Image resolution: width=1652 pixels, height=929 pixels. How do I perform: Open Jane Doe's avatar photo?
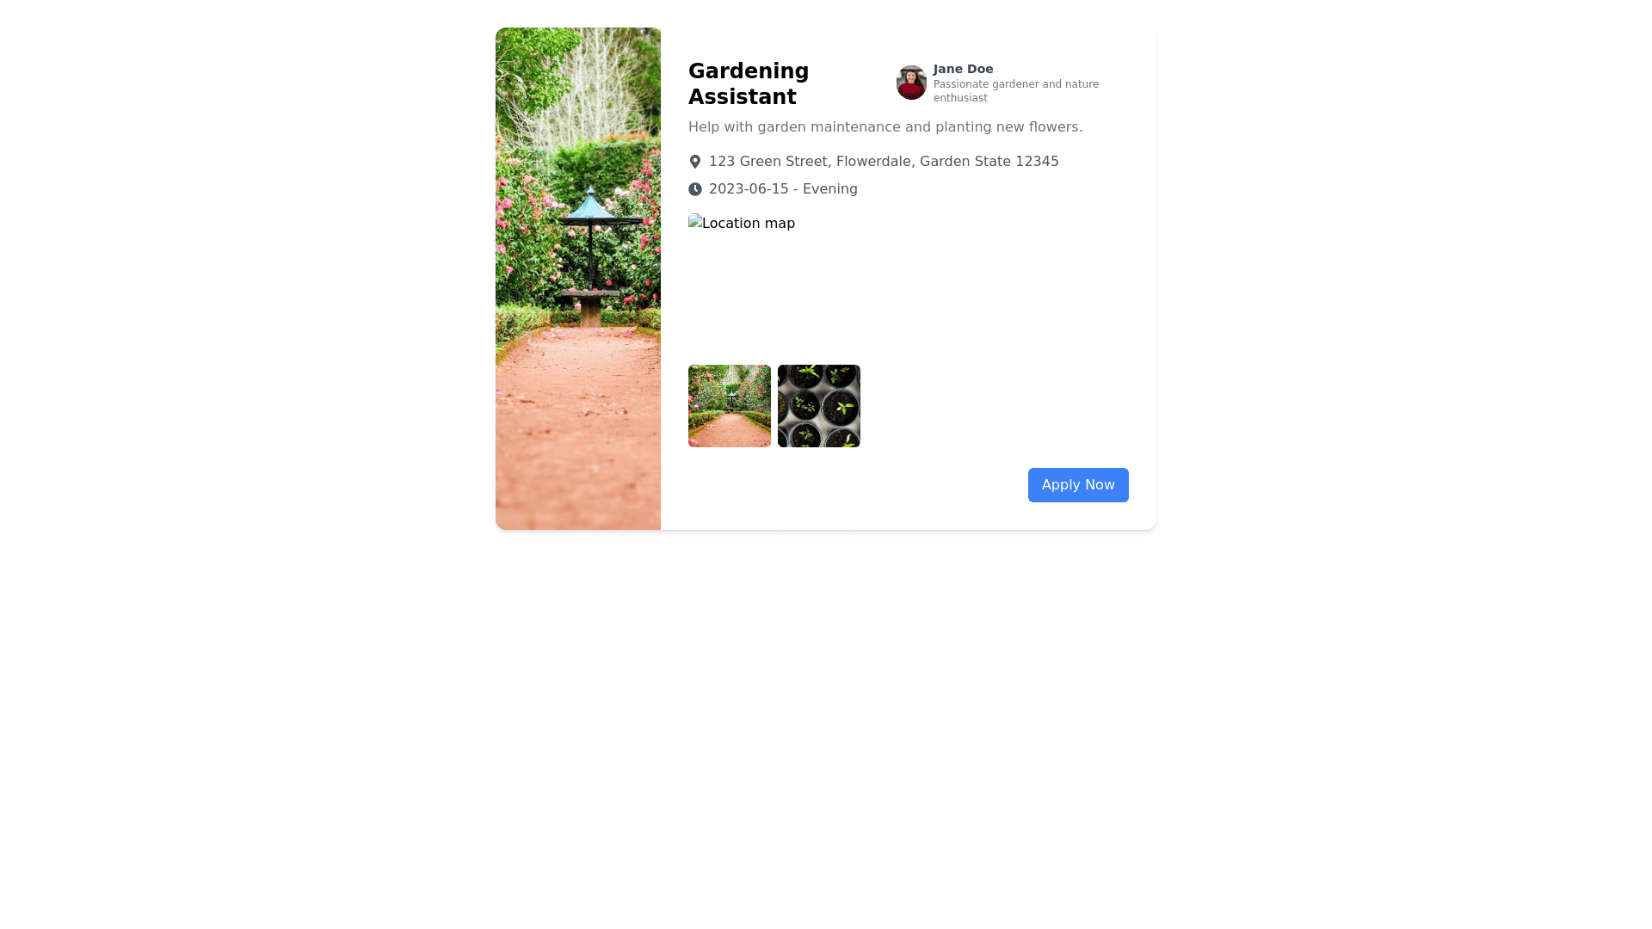click(911, 83)
